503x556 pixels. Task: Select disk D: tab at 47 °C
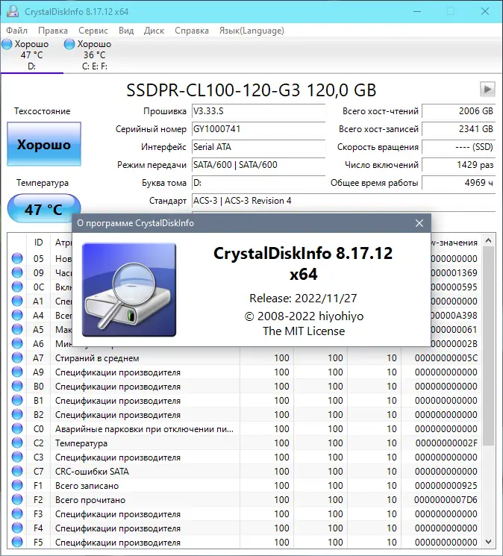coord(32,55)
